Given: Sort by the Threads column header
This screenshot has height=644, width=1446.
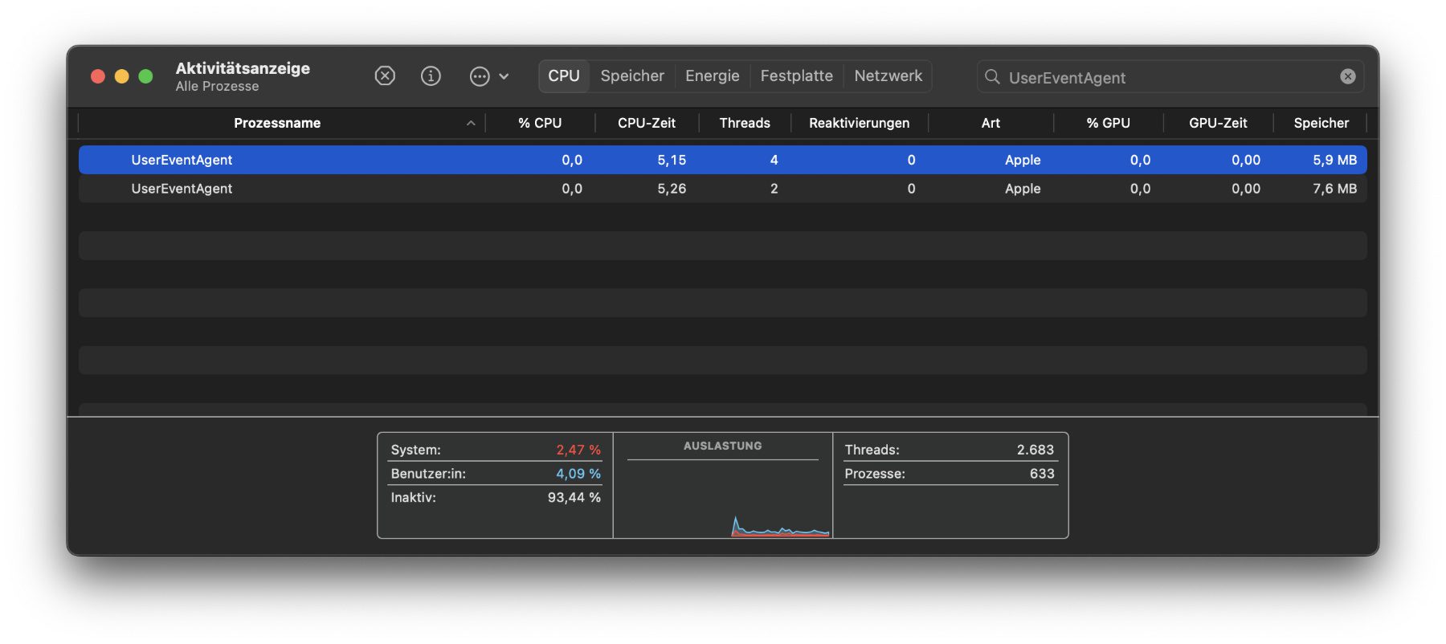Looking at the screenshot, I should pos(744,123).
